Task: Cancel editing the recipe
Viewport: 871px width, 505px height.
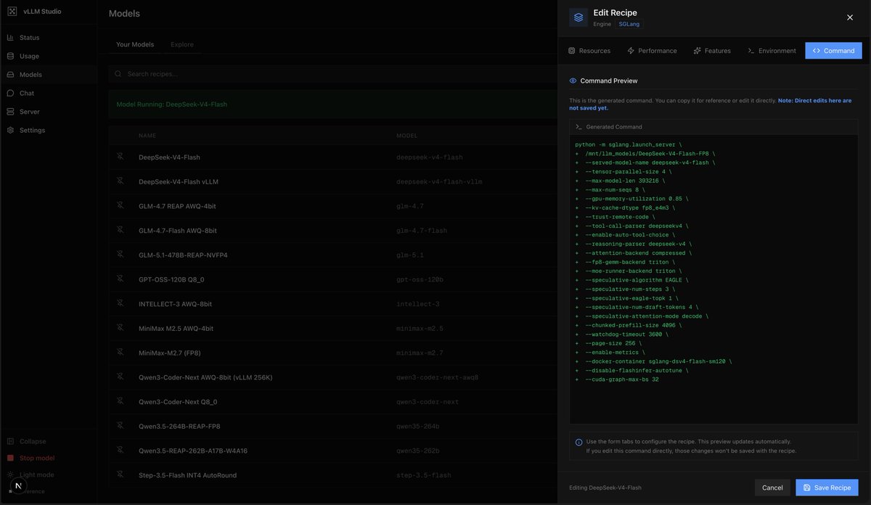Action: 772,488
